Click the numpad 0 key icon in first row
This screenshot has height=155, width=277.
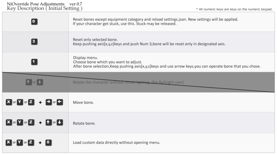pos(34,22)
